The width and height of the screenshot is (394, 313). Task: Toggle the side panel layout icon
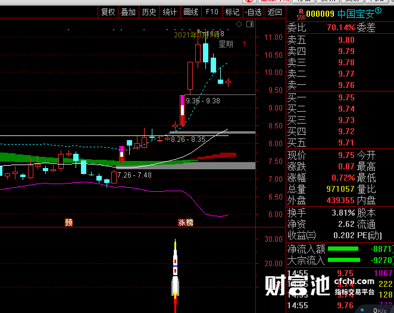[x=250, y=24]
